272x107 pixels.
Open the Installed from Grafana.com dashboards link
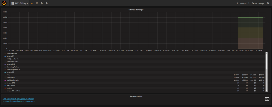point(18,101)
